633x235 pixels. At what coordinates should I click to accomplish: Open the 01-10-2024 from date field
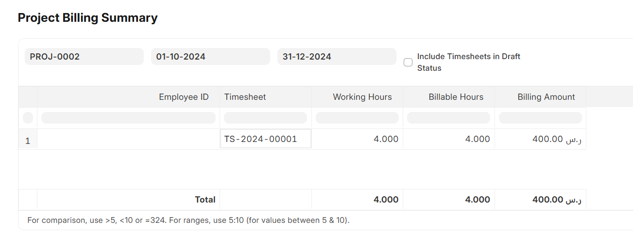[210, 57]
